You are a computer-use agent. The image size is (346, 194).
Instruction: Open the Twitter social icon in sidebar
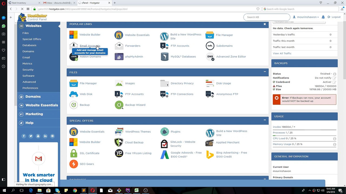(31, 136)
